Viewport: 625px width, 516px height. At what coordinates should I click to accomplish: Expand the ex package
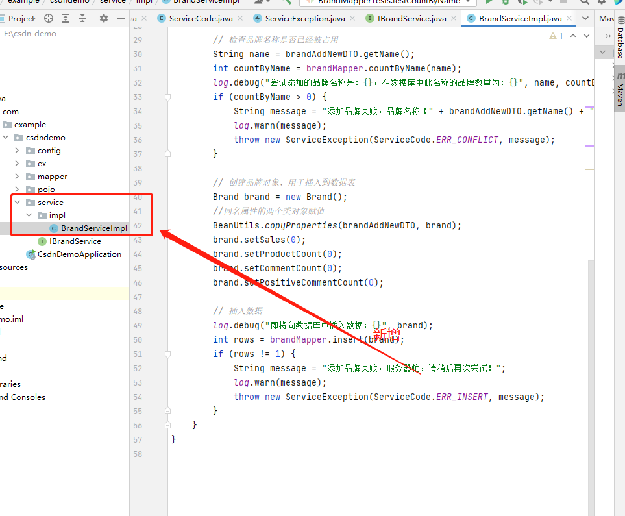(x=17, y=164)
